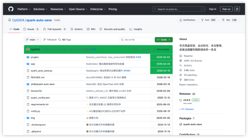Open the app folder
This screenshot has width=248, height=138.
pos(33,64)
